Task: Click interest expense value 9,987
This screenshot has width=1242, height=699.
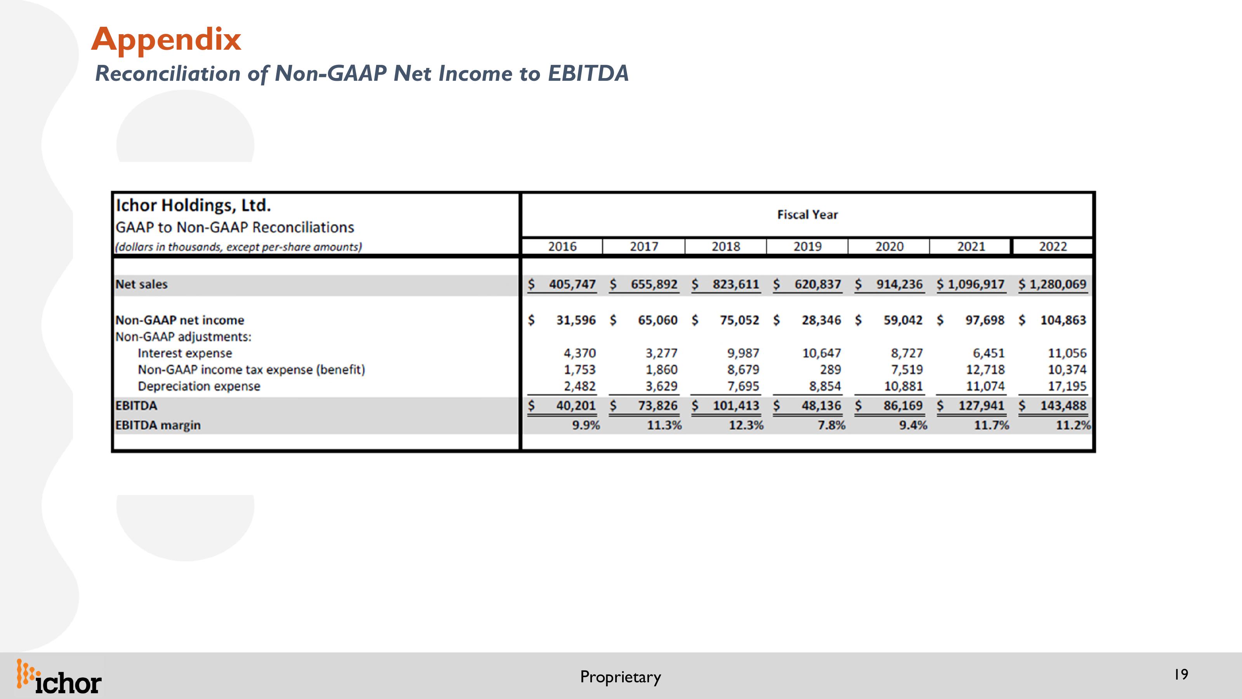Action: (x=744, y=353)
